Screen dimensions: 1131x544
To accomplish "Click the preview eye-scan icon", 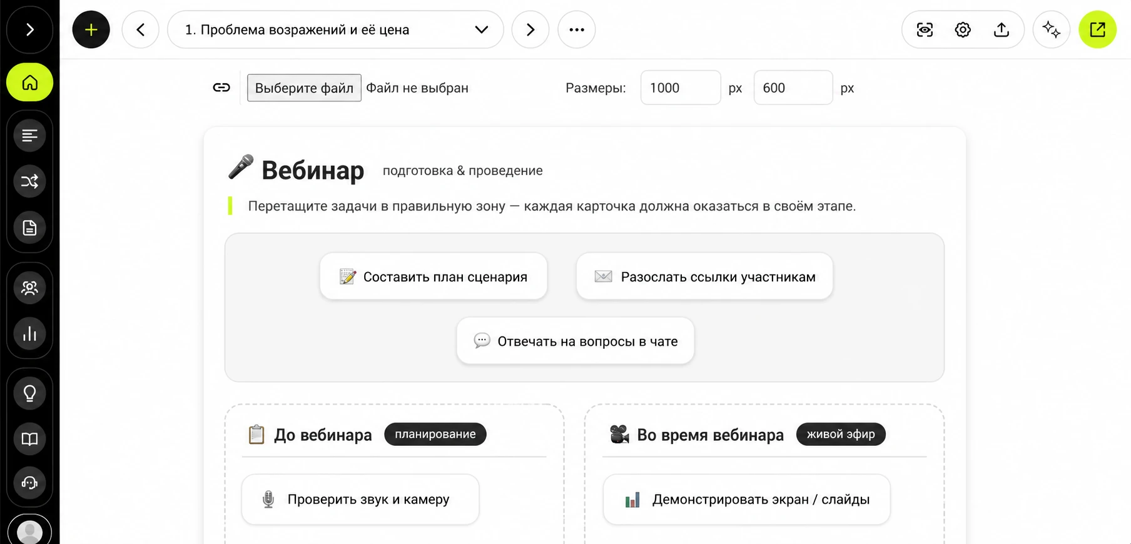I will [x=925, y=29].
